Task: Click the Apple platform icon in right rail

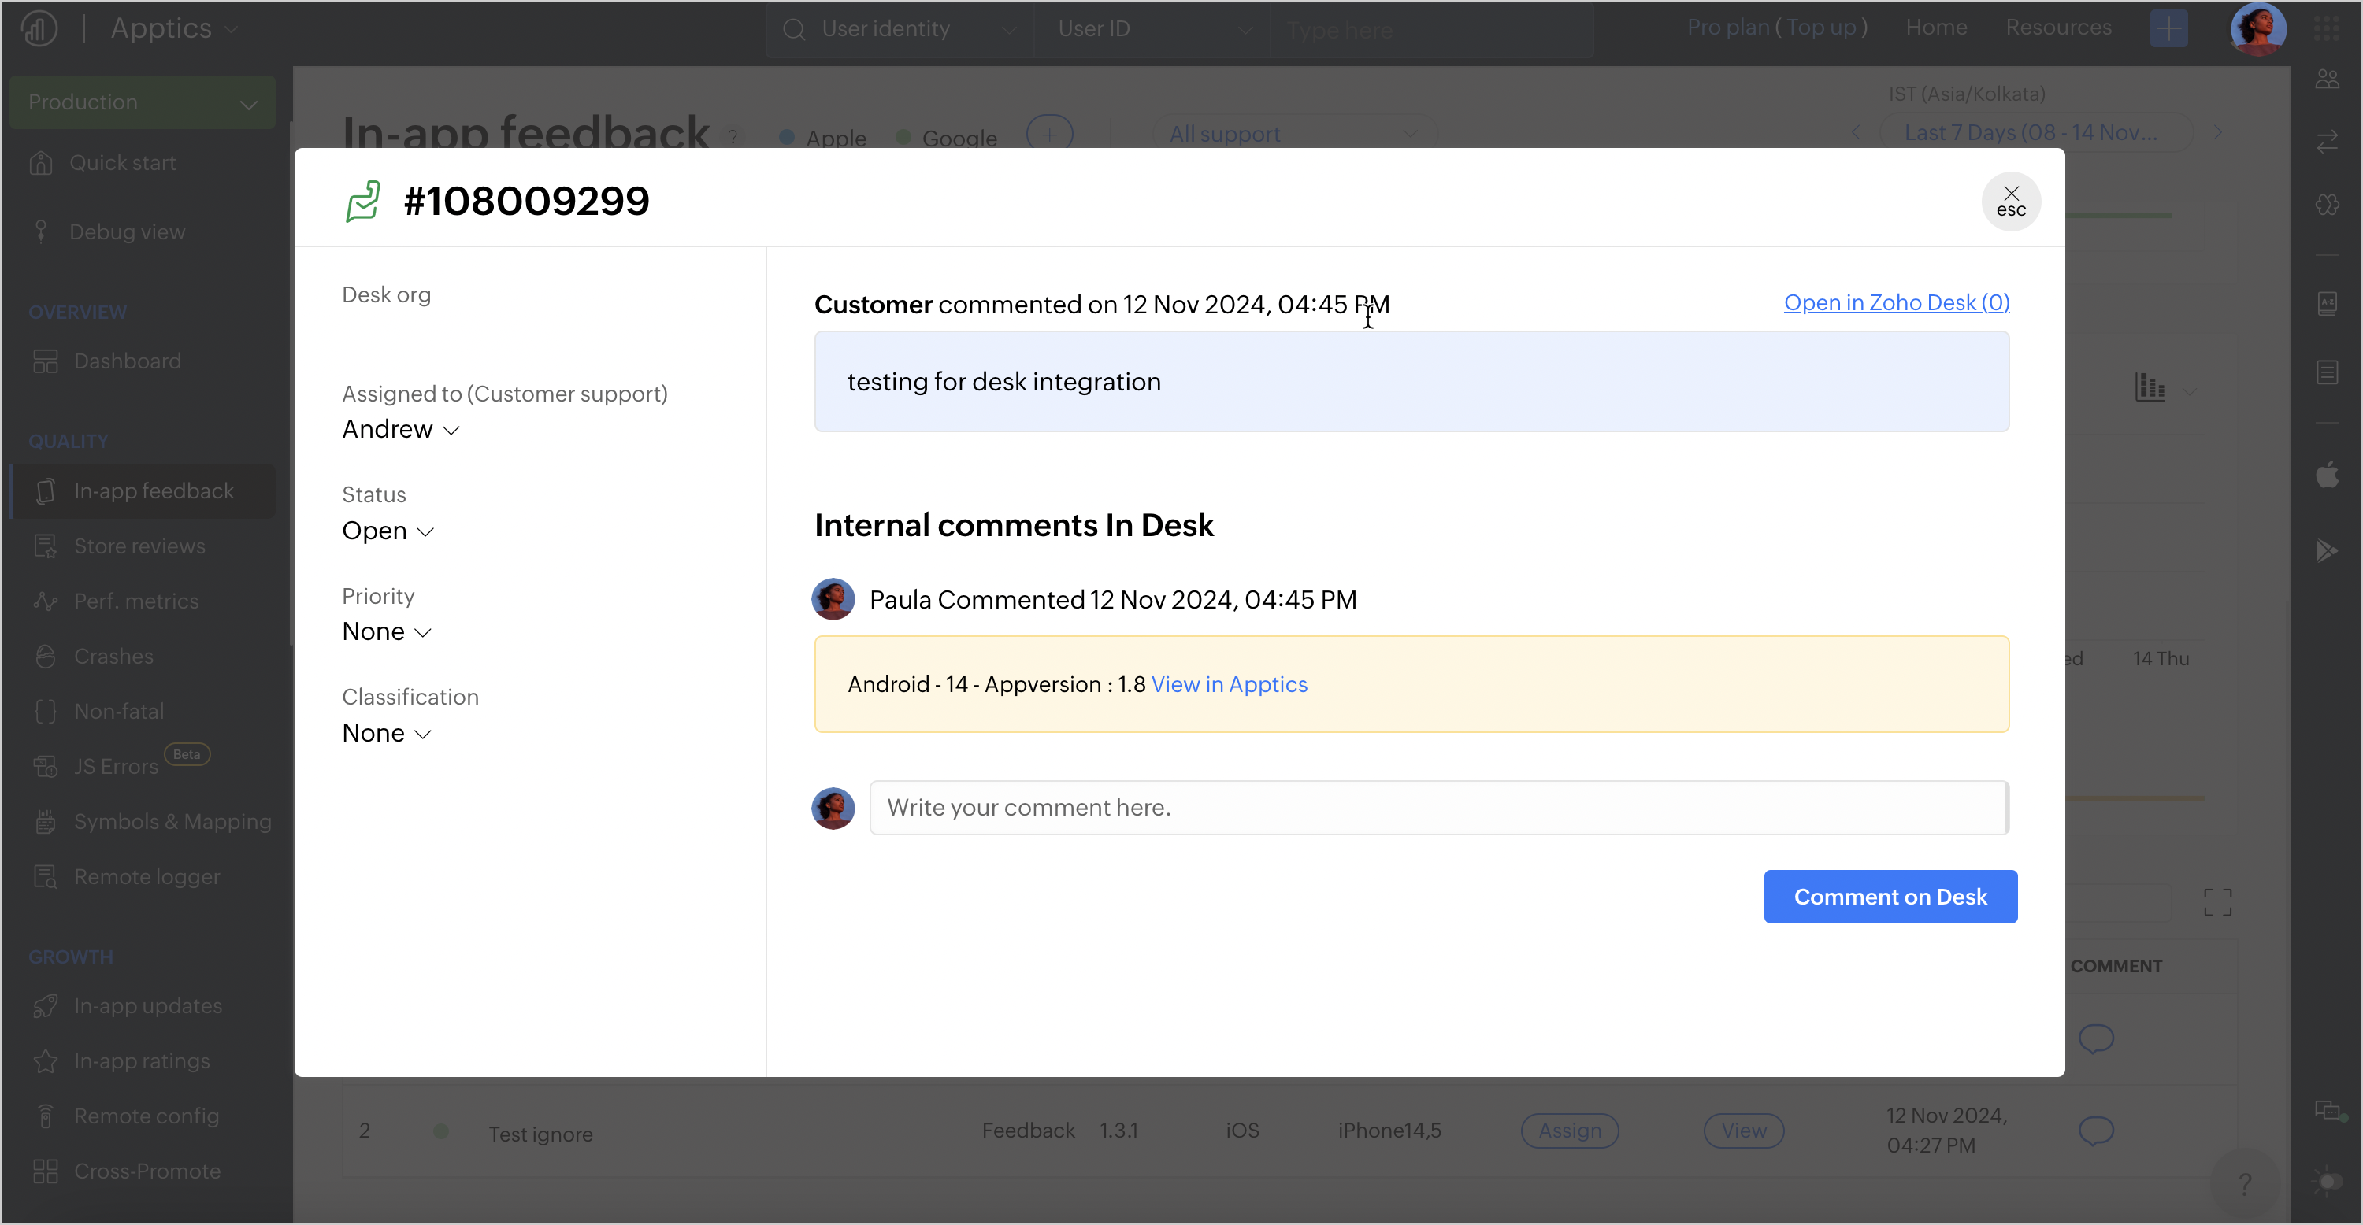Action: pos(2326,475)
